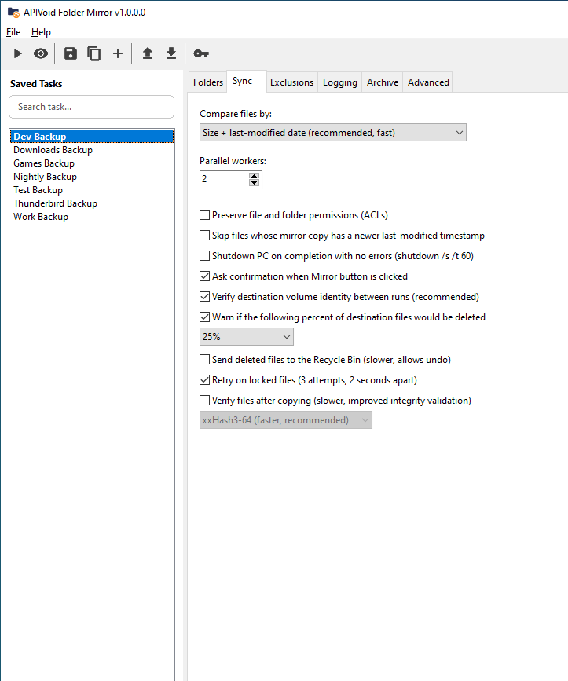
Task: Click the APIVoid Folder Mirror title icon
Action: click(x=13, y=13)
